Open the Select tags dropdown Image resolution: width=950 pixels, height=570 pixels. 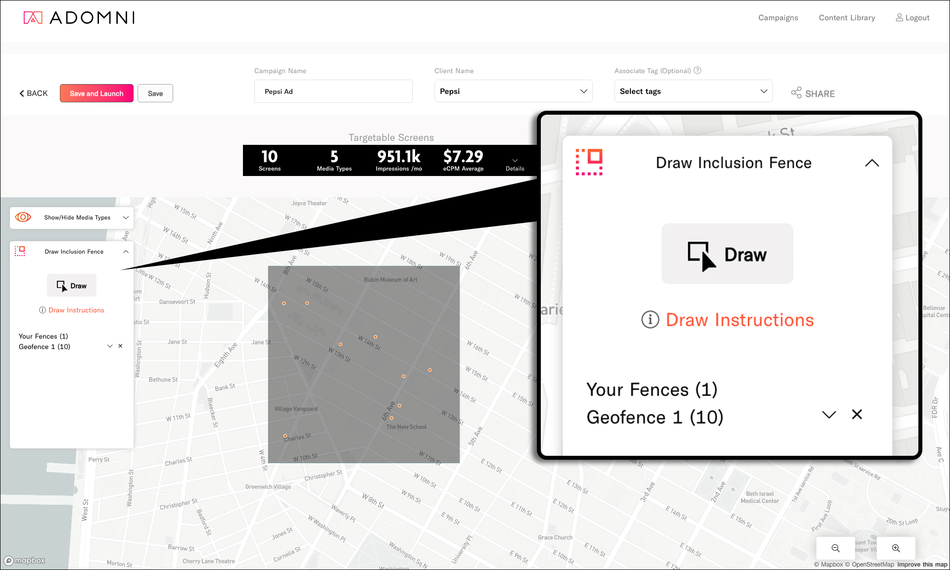(x=693, y=91)
